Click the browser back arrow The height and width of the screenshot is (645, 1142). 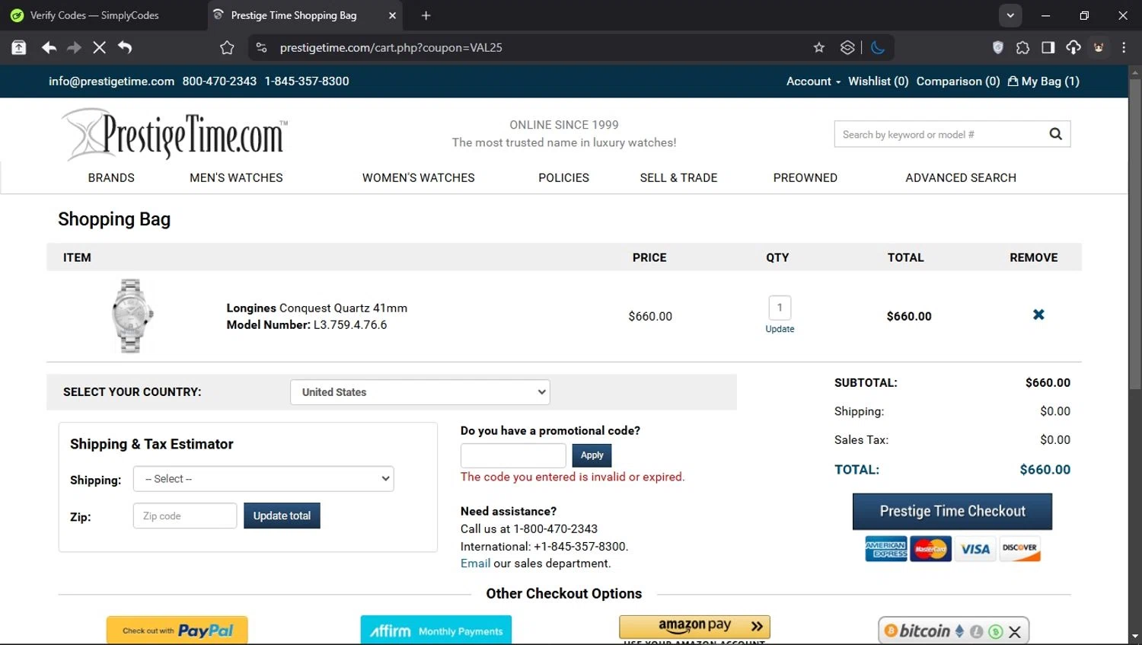(49, 47)
